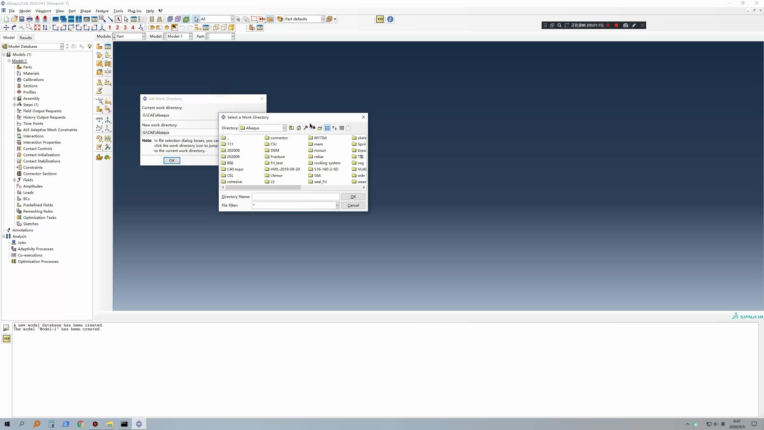Click the Directory Name input field
Viewport: 764px width, 430px height.
coord(295,196)
